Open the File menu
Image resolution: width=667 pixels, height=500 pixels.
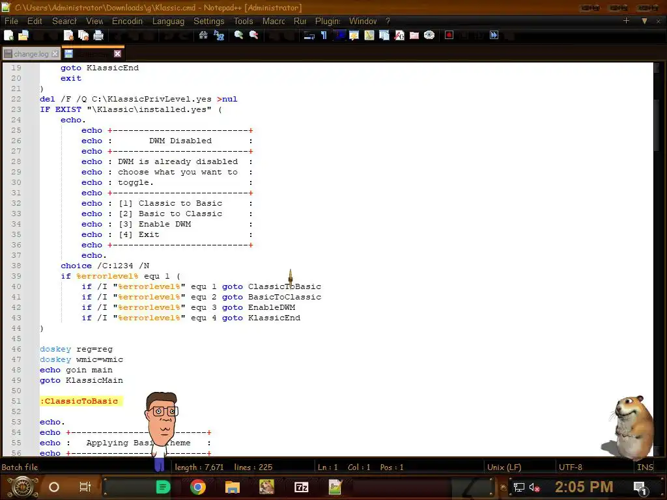11,21
